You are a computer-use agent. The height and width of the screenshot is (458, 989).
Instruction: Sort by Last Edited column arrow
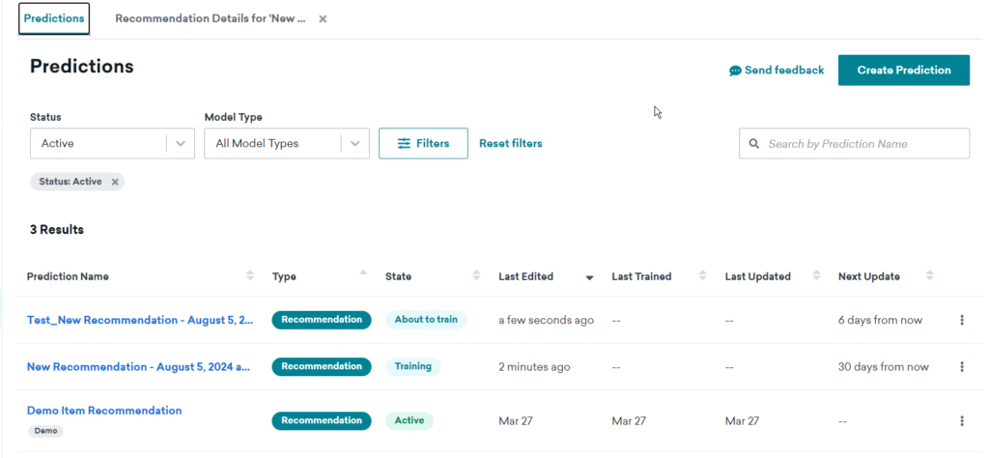click(589, 277)
